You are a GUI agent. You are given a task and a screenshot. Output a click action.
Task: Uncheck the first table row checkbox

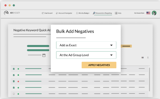[x=14, y=69]
